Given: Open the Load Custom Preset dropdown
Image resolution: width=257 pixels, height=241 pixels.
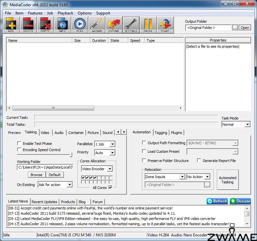Looking at the screenshot, I should click(235, 151).
